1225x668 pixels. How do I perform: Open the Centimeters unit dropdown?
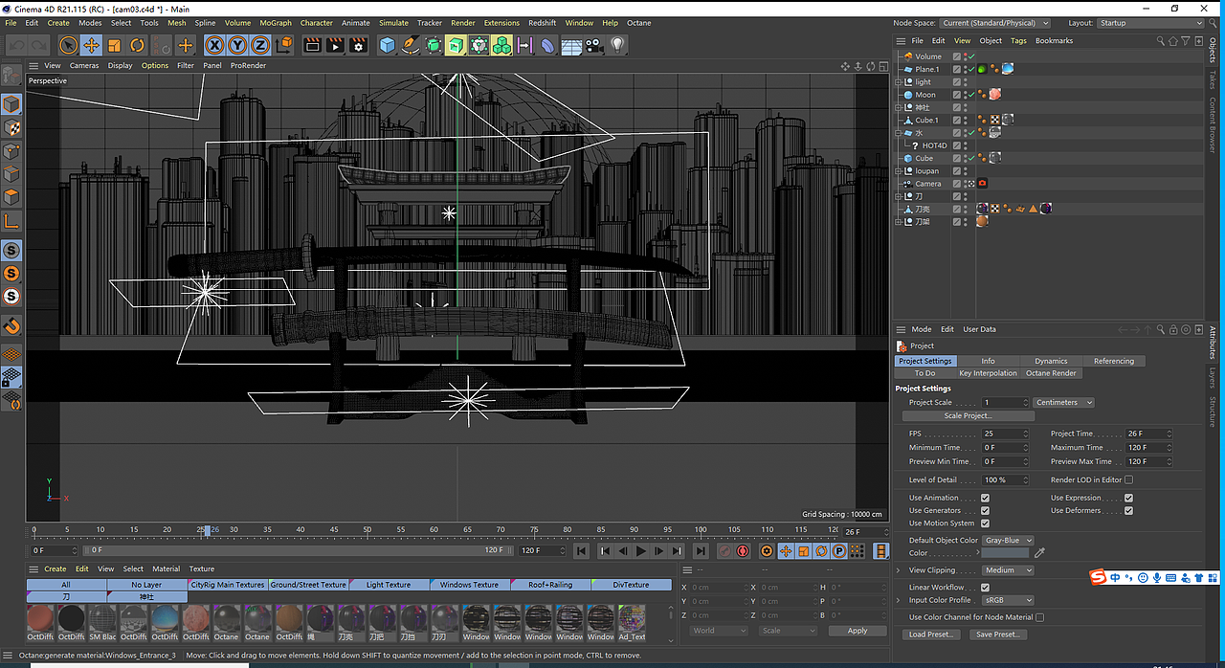tap(1063, 402)
